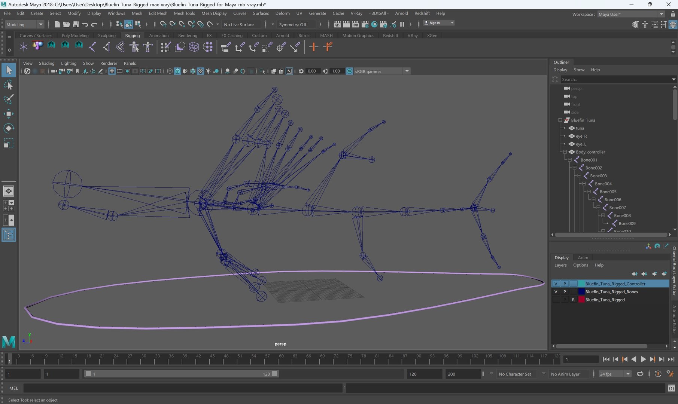The width and height of the screenshot is (678, 404).
Task: Open the Deform menu
Action: [282, 13]
